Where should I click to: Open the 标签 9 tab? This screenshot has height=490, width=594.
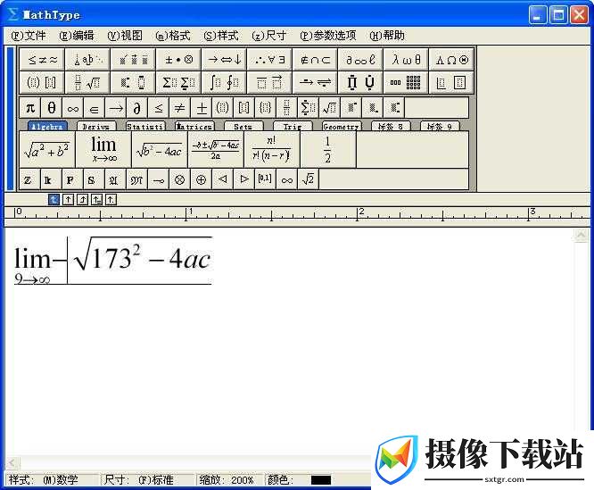pyautogui.click(x=440, y=127)
